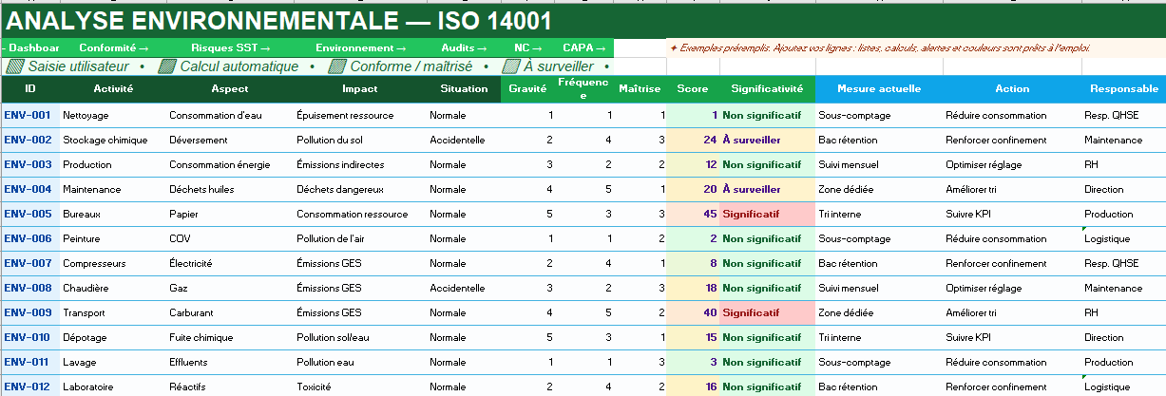Select Suivre KPI action for ENV-005
This screenshot has width=1166, height=396.
[1012, 214]
